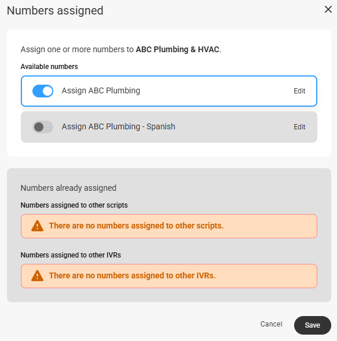Screen dimensions: 337x341
Task: Click the Numbers assigned dialog title
Action: coord(55,10)
